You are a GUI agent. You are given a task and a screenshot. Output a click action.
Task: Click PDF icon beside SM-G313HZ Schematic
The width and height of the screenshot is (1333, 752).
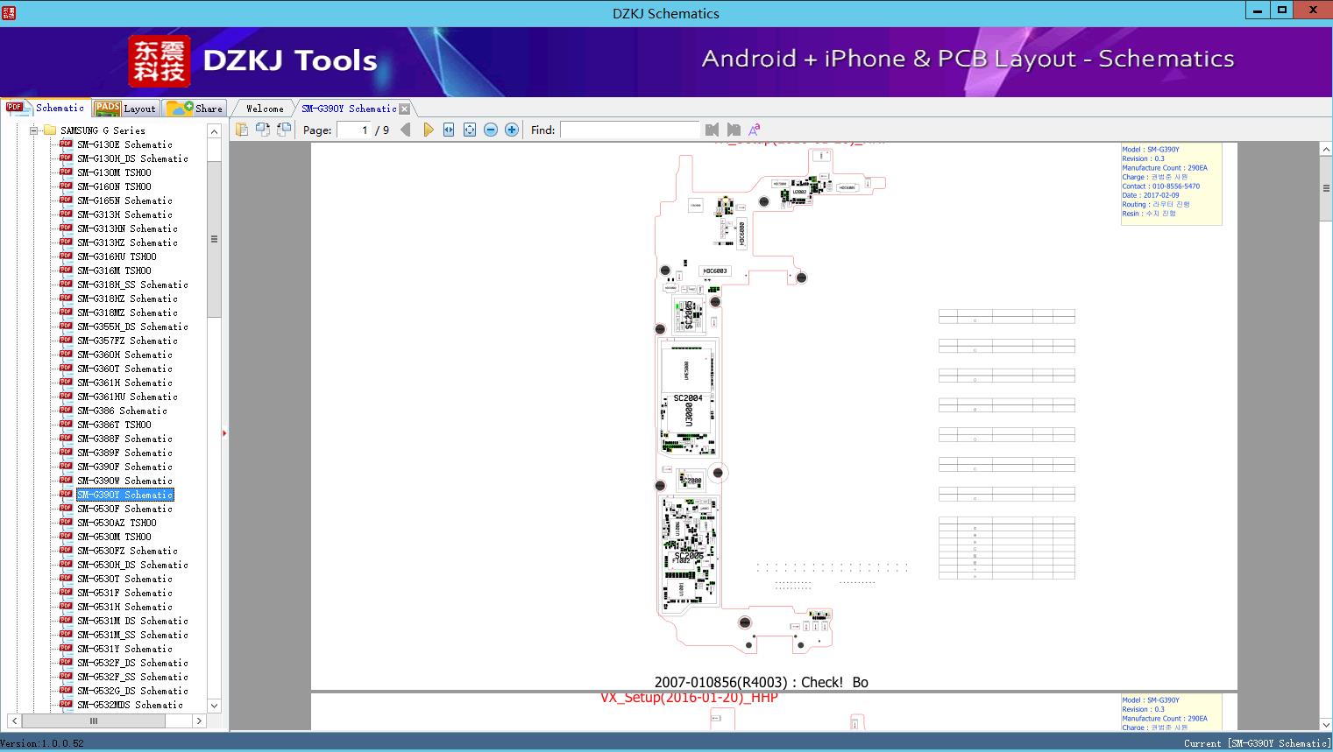tap(66, 242)
